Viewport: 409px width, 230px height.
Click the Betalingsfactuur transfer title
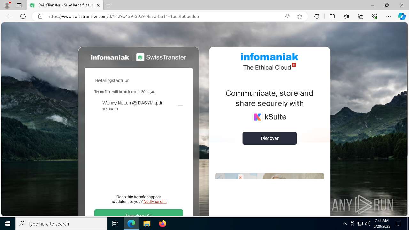(112, 80)
